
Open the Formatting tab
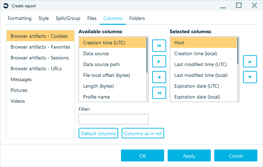click(x=19, y=18)
